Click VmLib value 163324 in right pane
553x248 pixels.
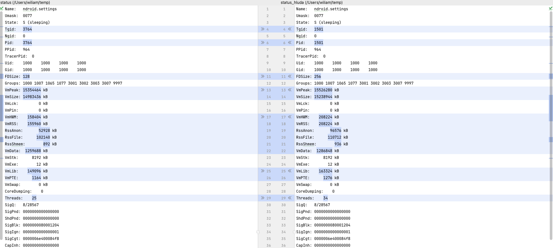click(x=325, y=171)
